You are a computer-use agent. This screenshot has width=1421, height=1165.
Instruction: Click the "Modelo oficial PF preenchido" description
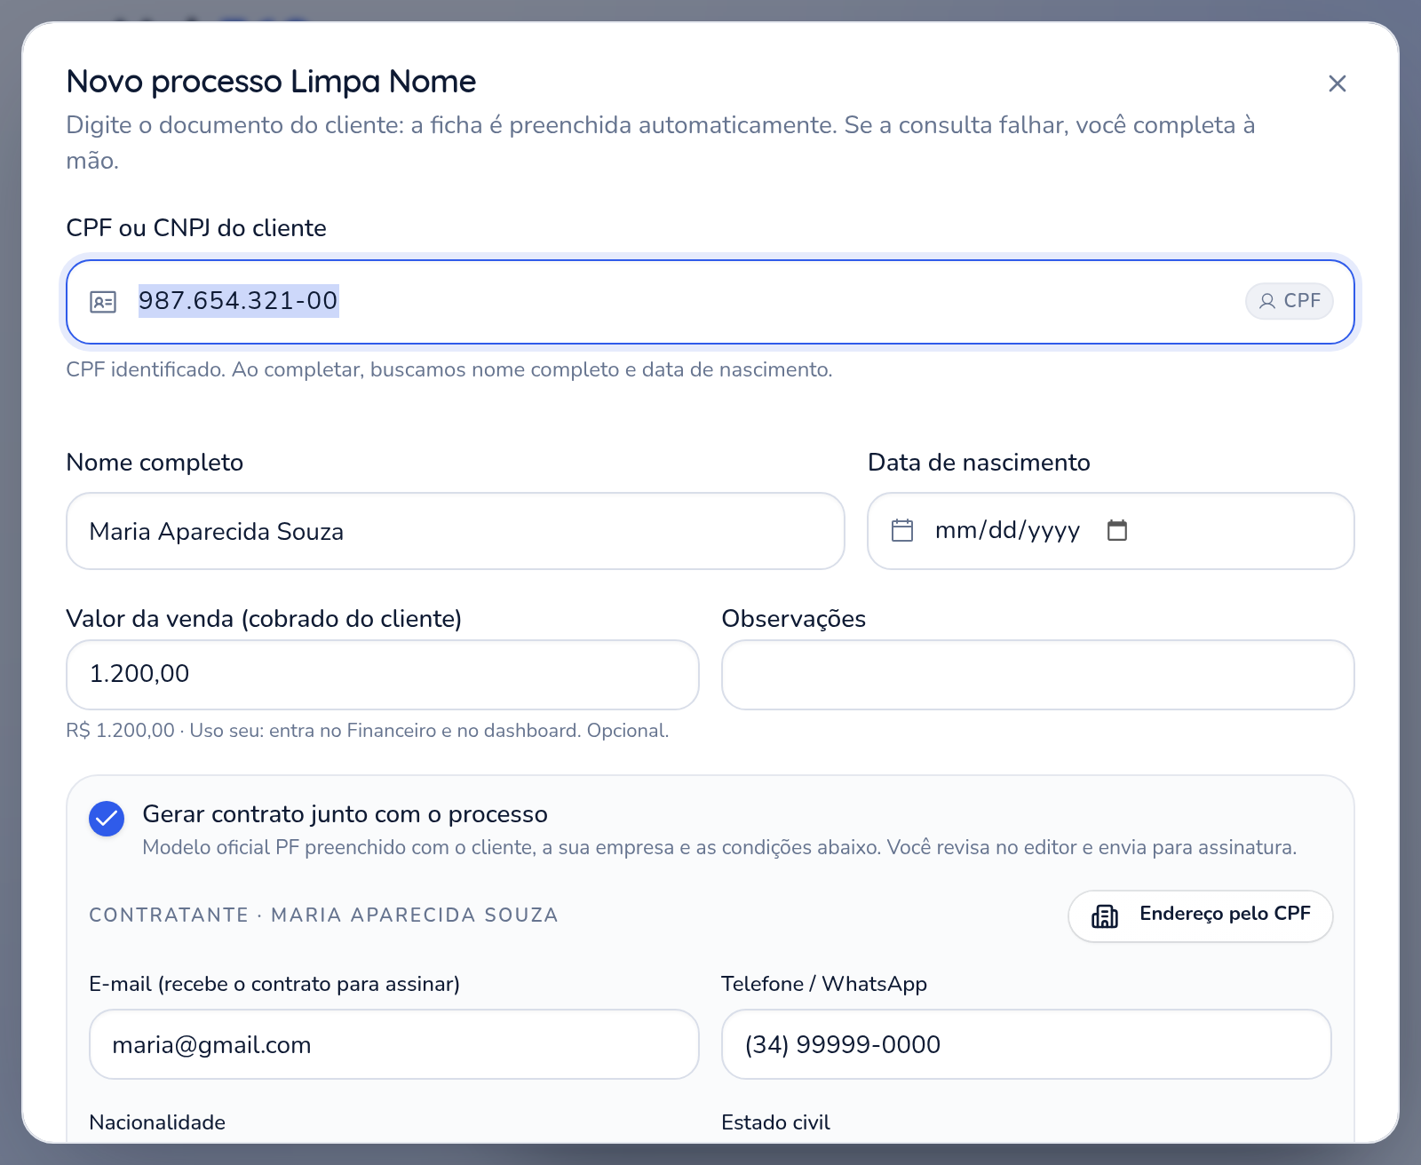(x=719, y=847)
